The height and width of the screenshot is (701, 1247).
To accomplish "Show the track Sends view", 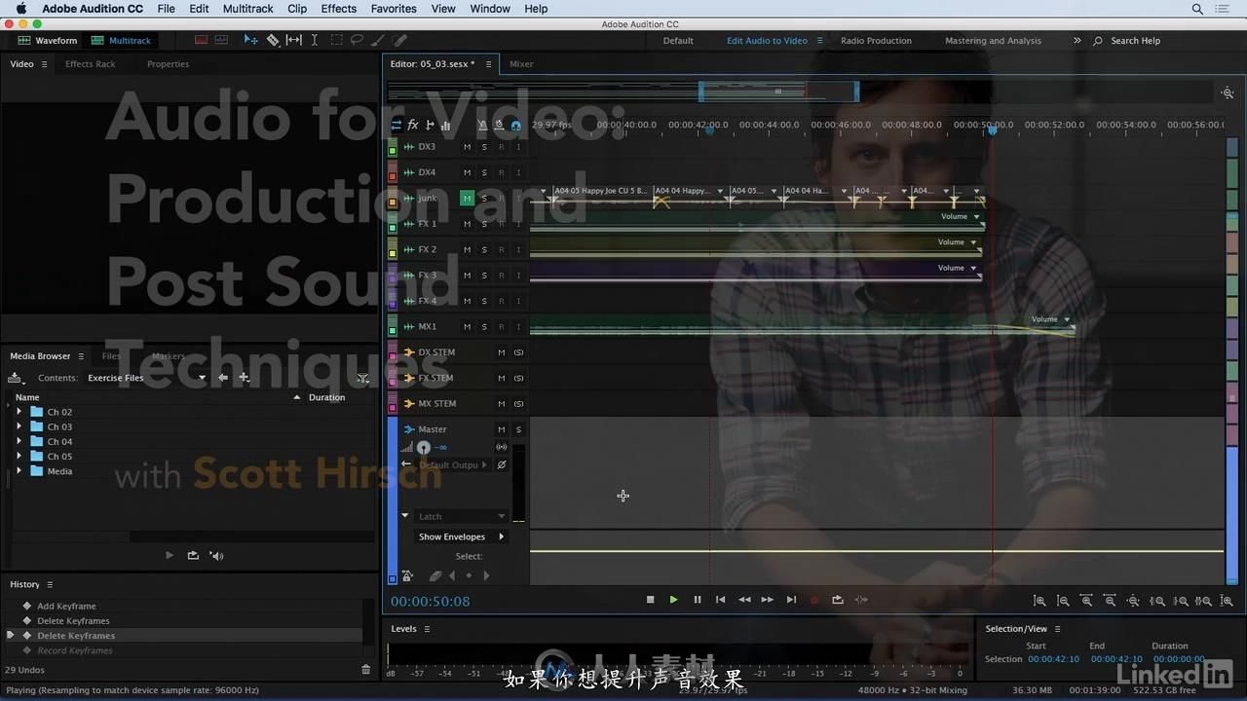I will [430, 125].
